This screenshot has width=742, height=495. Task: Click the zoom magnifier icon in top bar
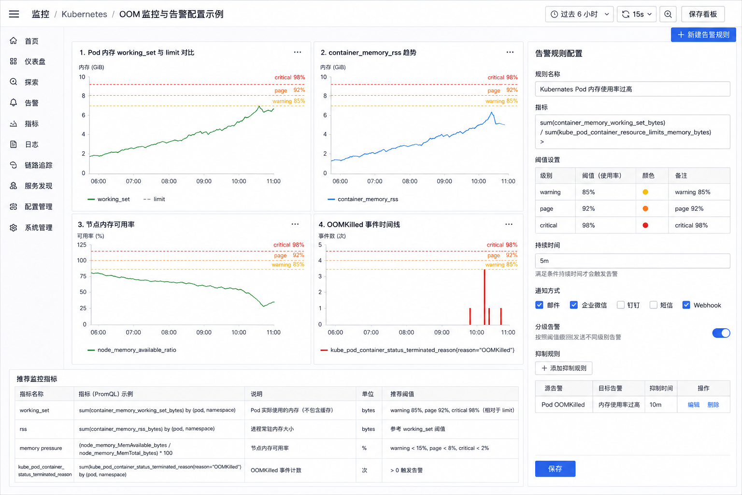tap(668, 14)
